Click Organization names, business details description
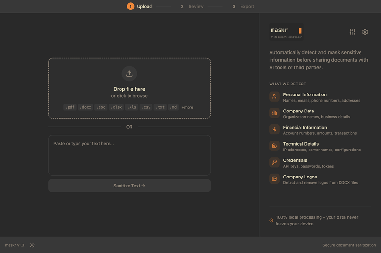The width and height of the screenshot is (381, 253). coord(316,117)
